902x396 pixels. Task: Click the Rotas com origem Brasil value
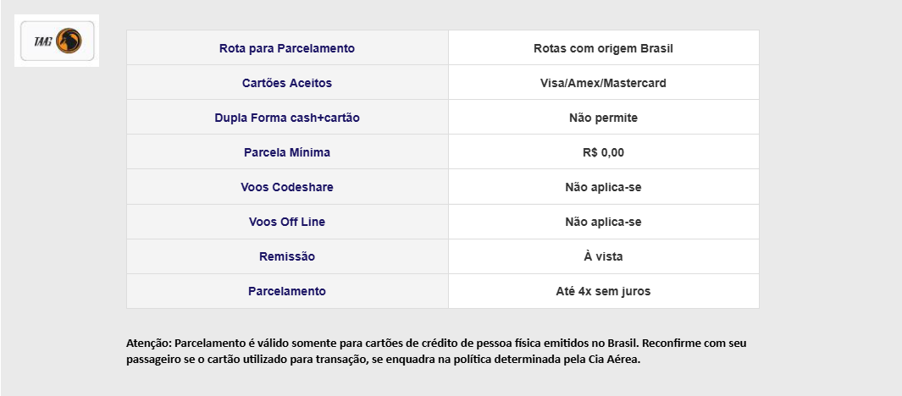click(603, 48)
